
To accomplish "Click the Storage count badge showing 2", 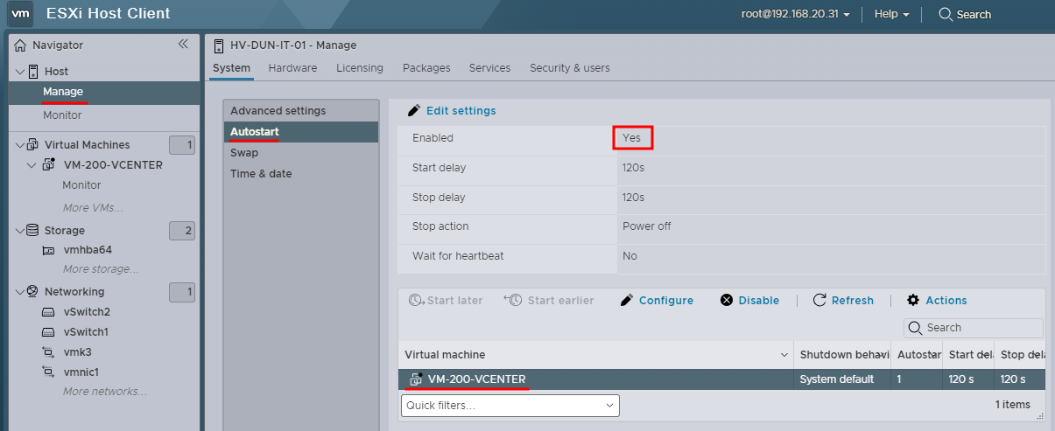I will pyautogui.click(x=182, y=231).
